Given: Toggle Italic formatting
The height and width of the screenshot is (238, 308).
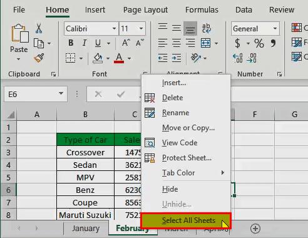Looking at the screenshot, I should pos(85,43).
